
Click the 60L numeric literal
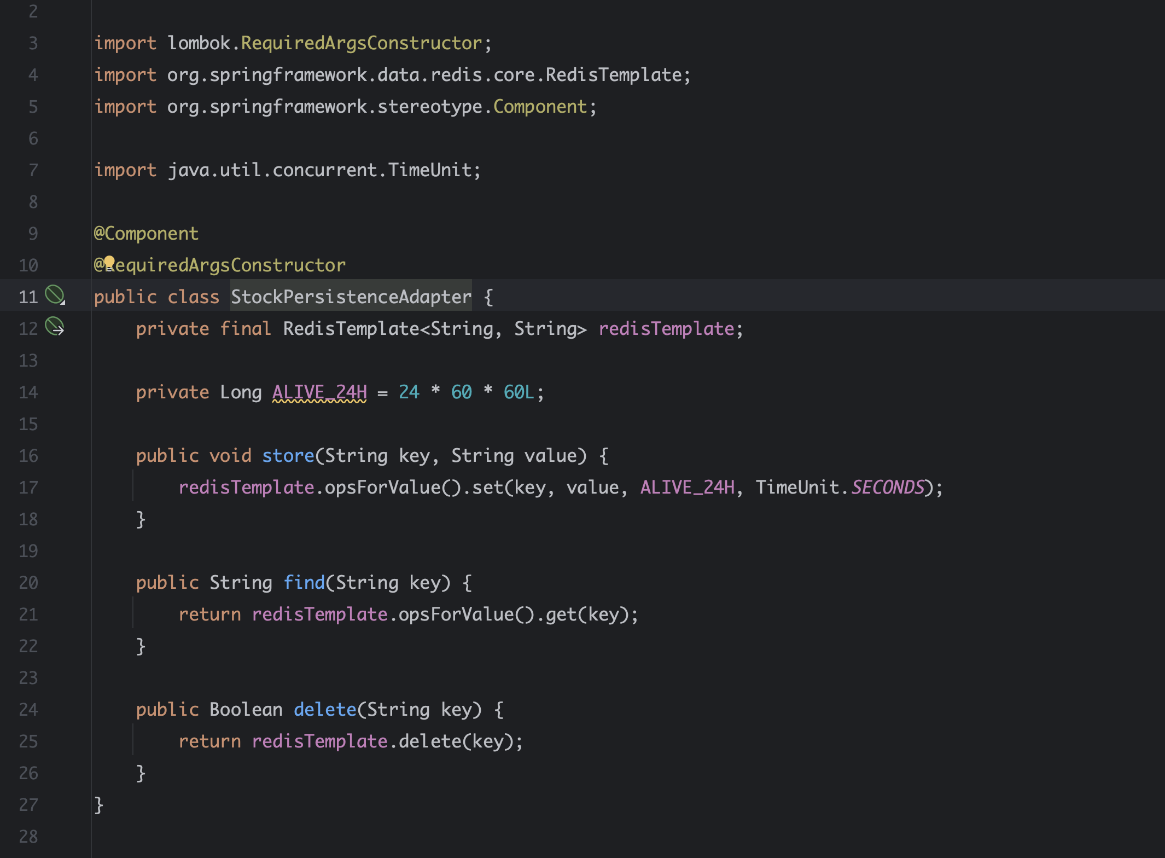tap(519, 392)
